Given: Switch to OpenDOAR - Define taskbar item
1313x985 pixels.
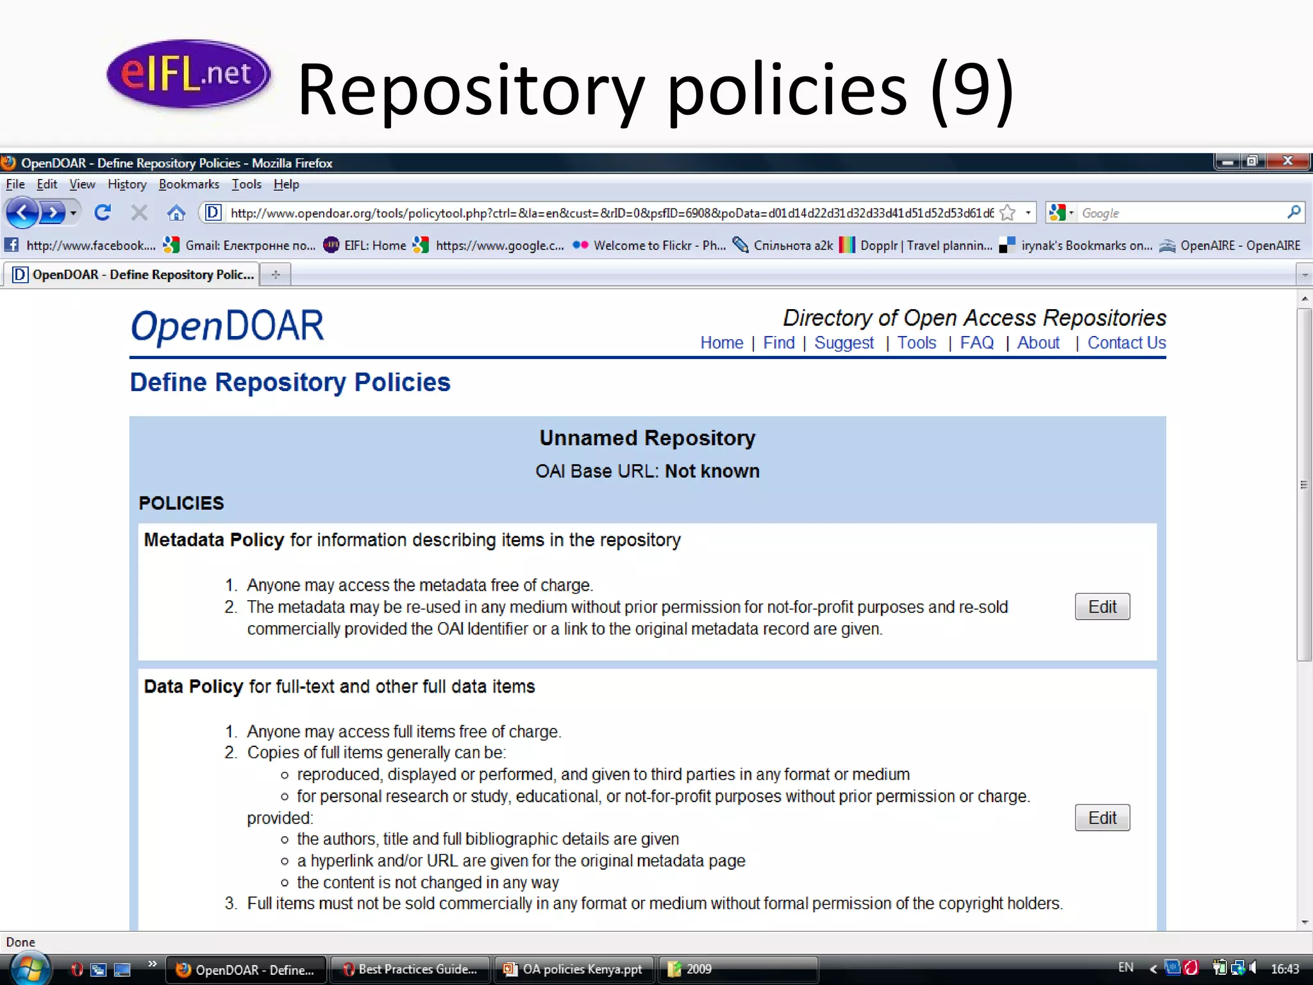Looking at the screenshot, I should pos(246,970).
